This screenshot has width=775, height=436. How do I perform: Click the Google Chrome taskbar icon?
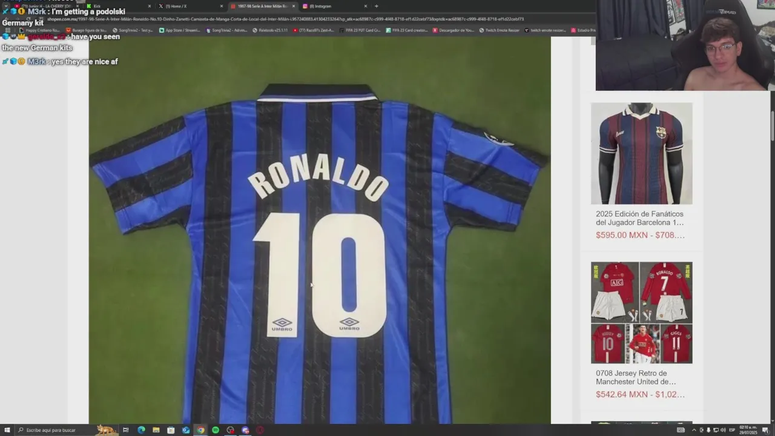pyautogui.click(x=200, y=430)
